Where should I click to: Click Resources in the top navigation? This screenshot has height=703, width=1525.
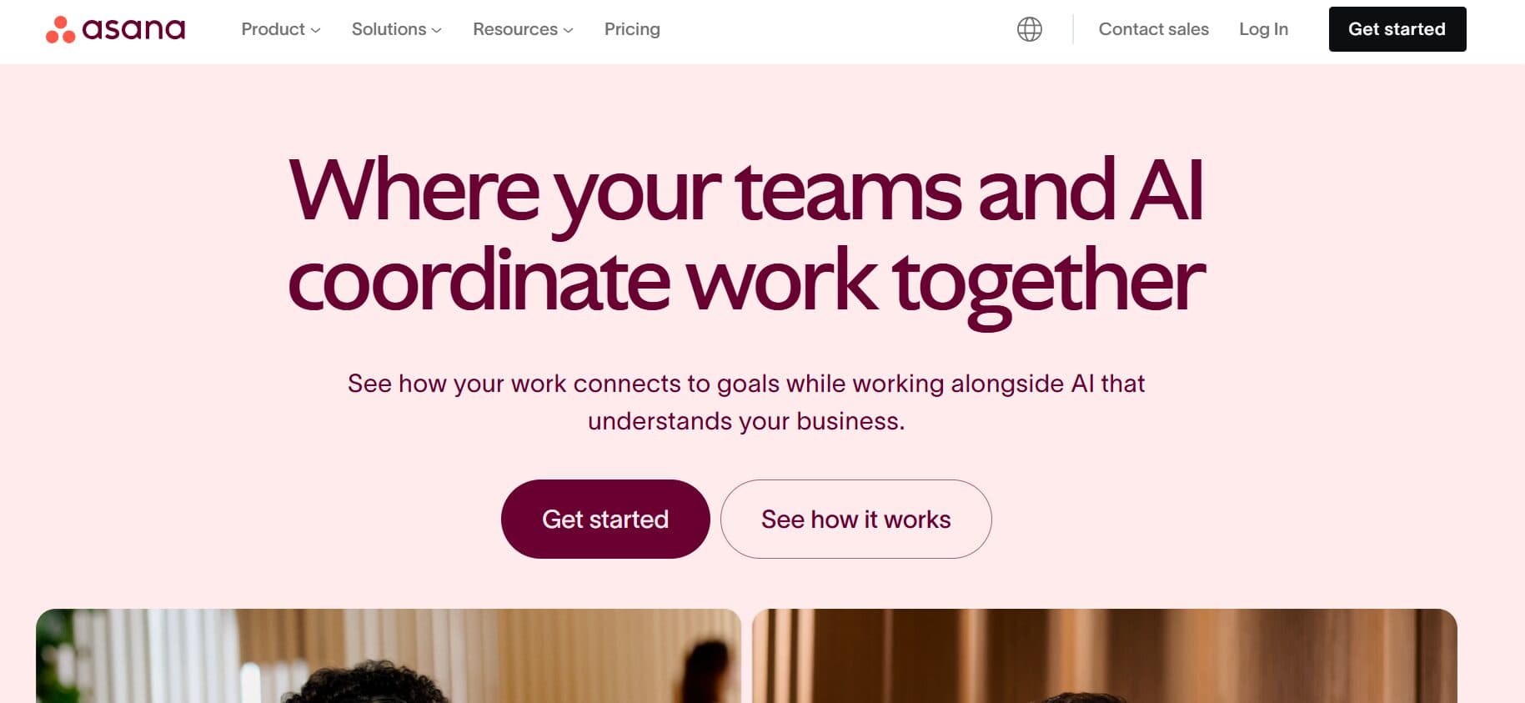click(x=514, y=29)
